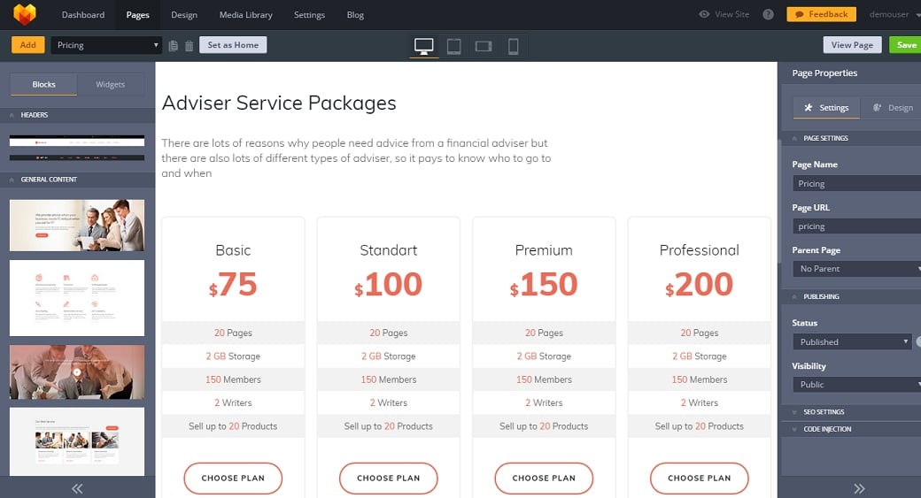Click the Page URL input field
Viewport: 921px width, 498px height.
[855, 226]
